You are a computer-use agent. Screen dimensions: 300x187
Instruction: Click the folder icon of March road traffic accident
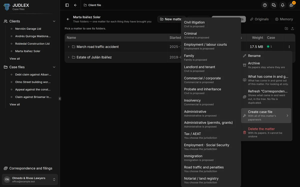[73, 47]
